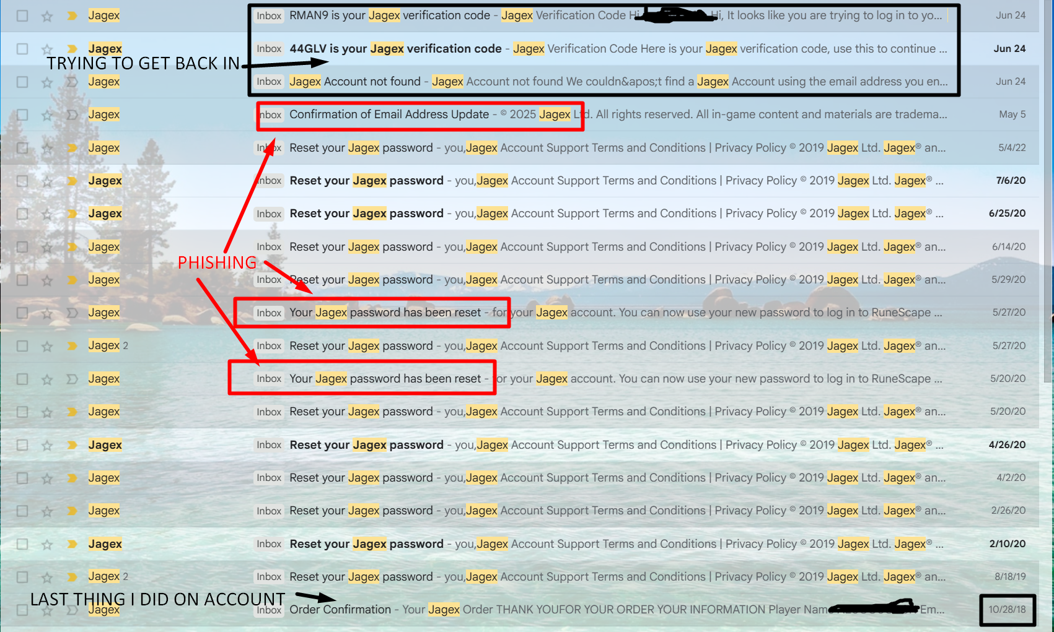Toggle importance marker on 7/6/20 email
1054x632 pixels.
tap(72, 181)
